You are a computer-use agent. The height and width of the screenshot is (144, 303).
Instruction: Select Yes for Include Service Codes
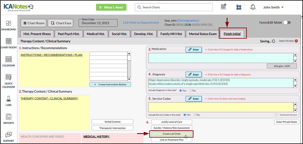pyautogui.click(x=185, y=115)
